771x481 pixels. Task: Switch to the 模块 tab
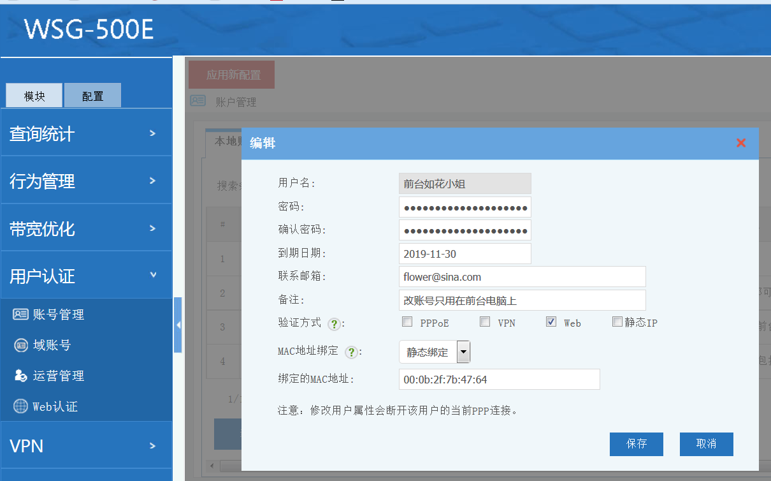tap(34, 96)
